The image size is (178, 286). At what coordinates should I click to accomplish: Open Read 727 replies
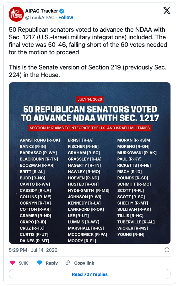coord(90,274)
